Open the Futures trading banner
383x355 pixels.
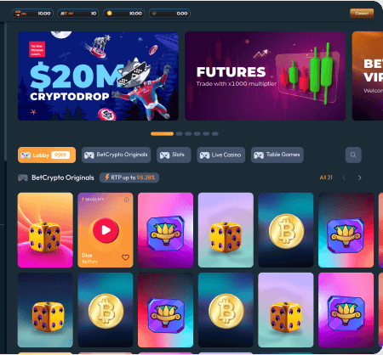coord(266,76)
